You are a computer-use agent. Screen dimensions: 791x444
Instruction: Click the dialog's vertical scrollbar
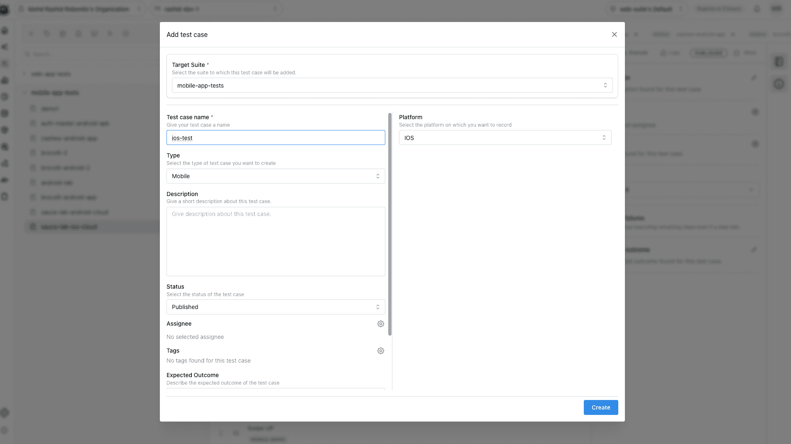coord(389,224)
